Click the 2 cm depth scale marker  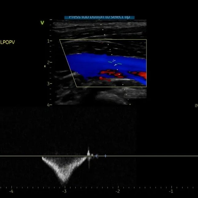point(48,62)
